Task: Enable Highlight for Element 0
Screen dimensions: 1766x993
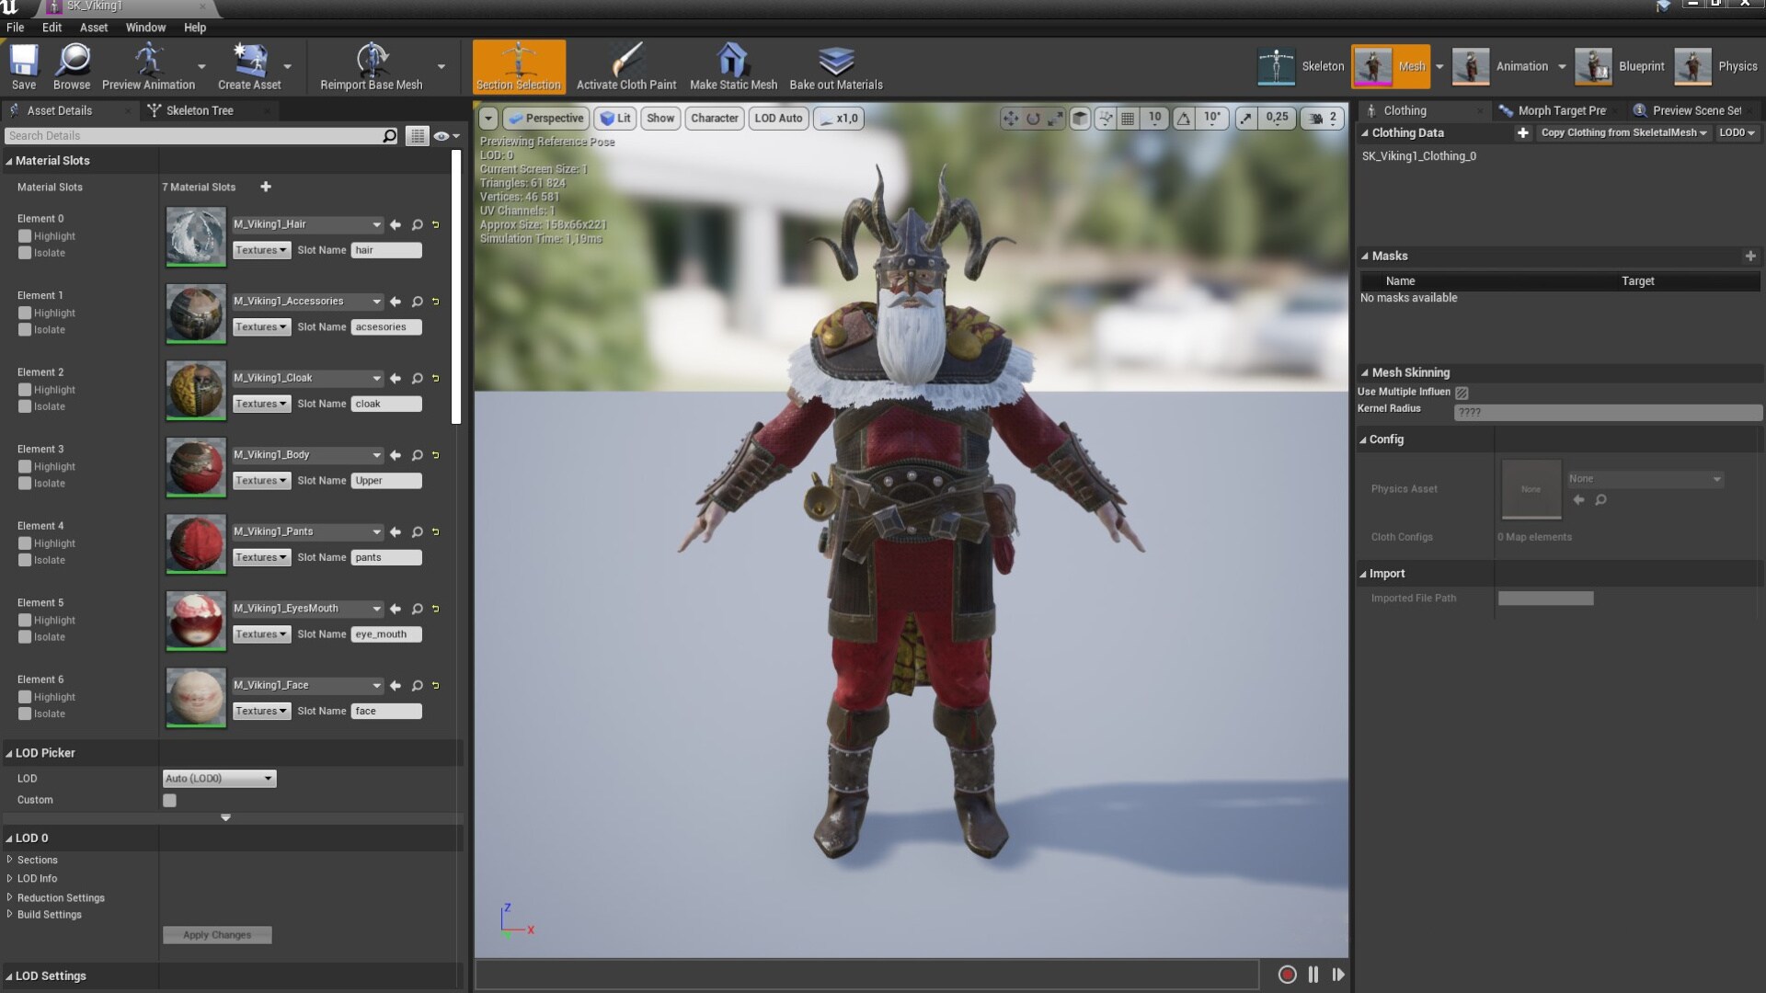Action: 23,235
